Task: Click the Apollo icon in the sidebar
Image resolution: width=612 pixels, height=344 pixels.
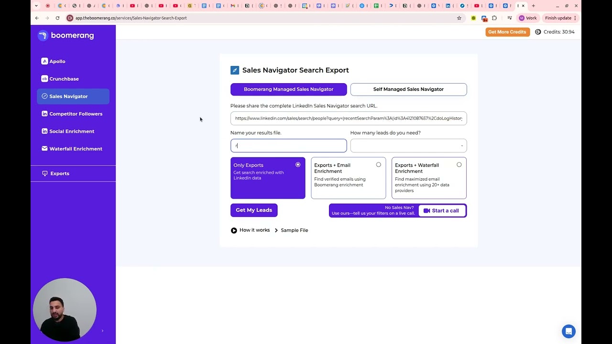Action: [x=44, y=61]
